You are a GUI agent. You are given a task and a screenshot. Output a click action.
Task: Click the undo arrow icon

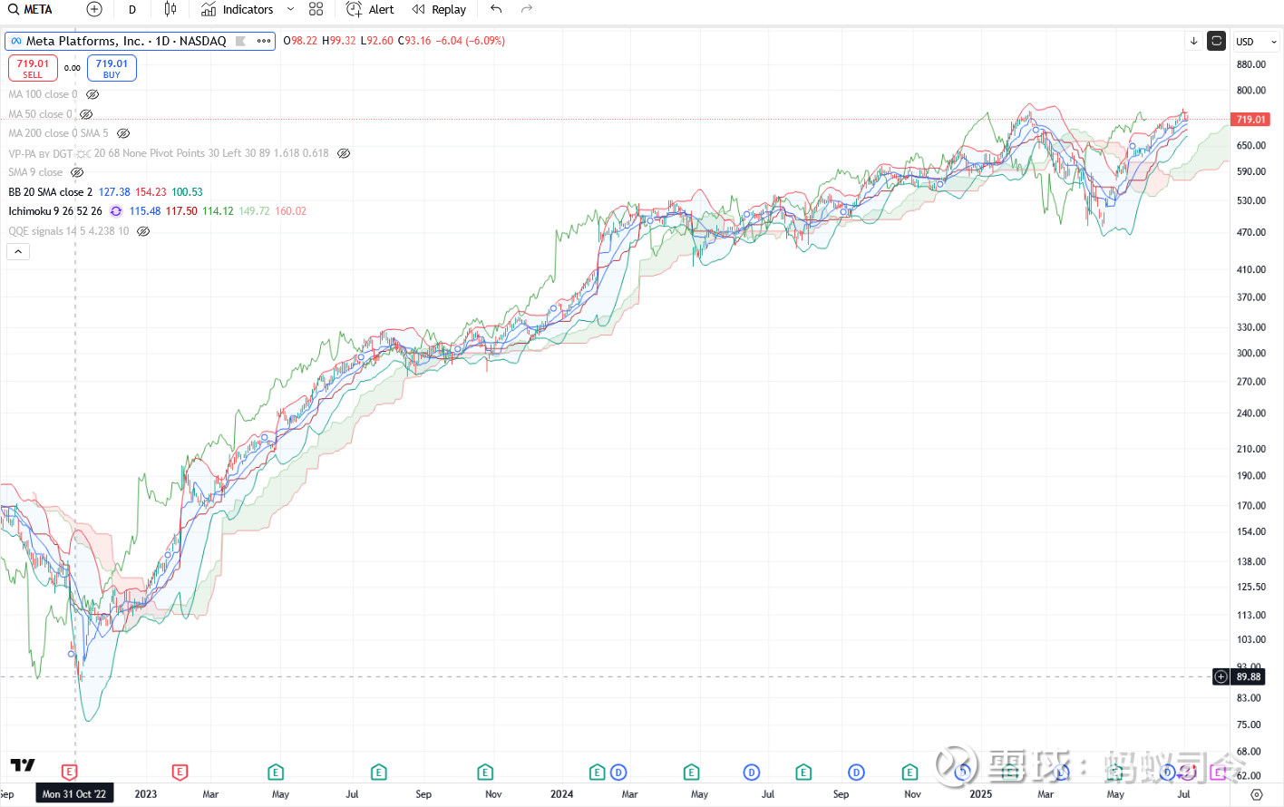pos(495,10)
